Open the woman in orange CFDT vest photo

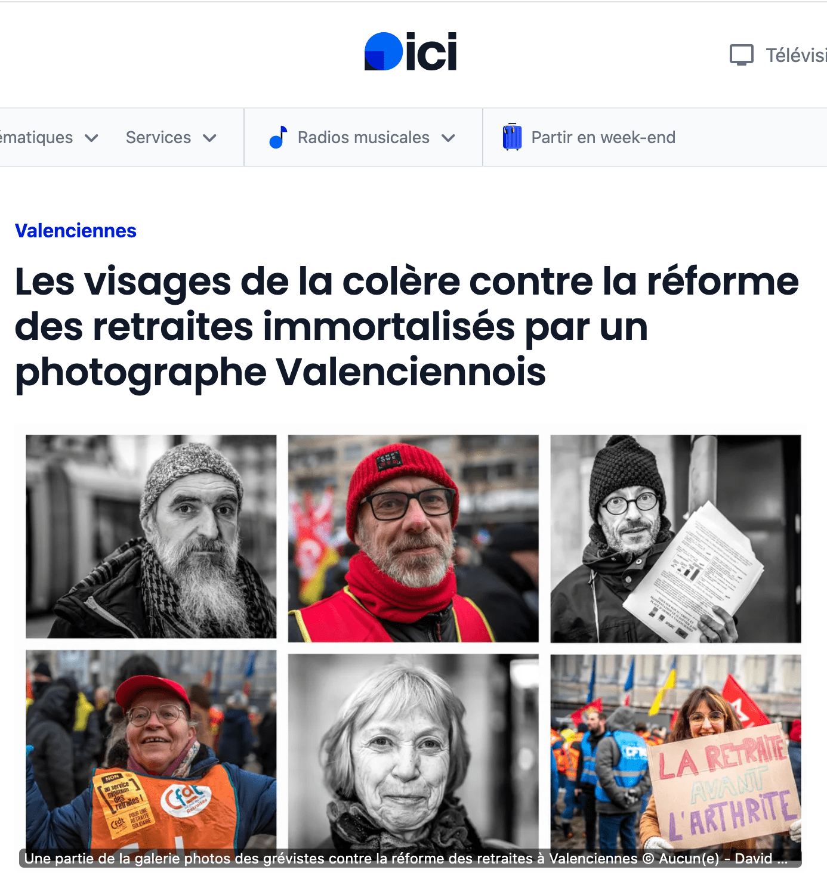click(x=151, y=750)
